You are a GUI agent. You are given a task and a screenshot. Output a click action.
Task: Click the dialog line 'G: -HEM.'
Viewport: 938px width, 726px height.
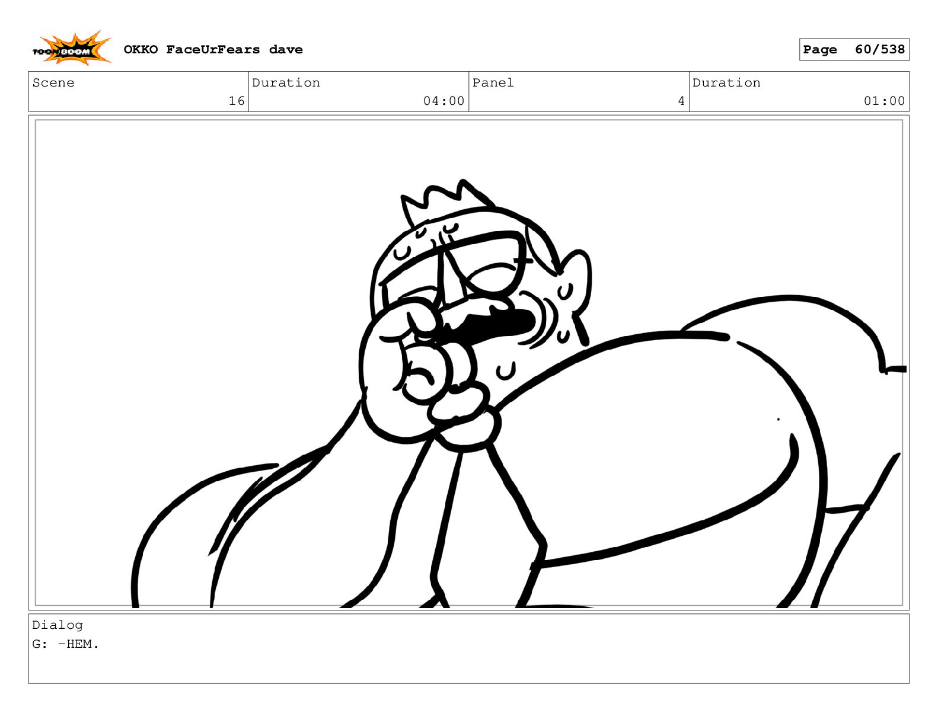click(66, 644)
